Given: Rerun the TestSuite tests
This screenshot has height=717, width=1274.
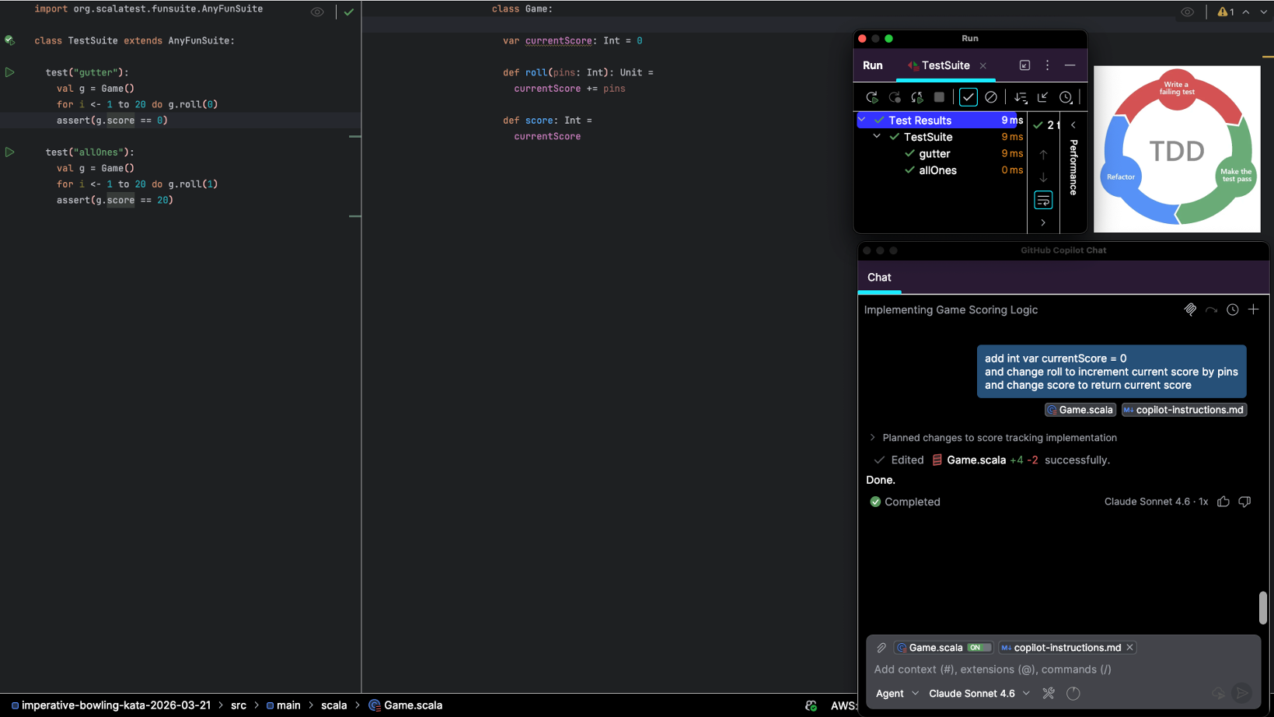Looking at the screenshot, I should pyautogui.click(x=871, y=97).
